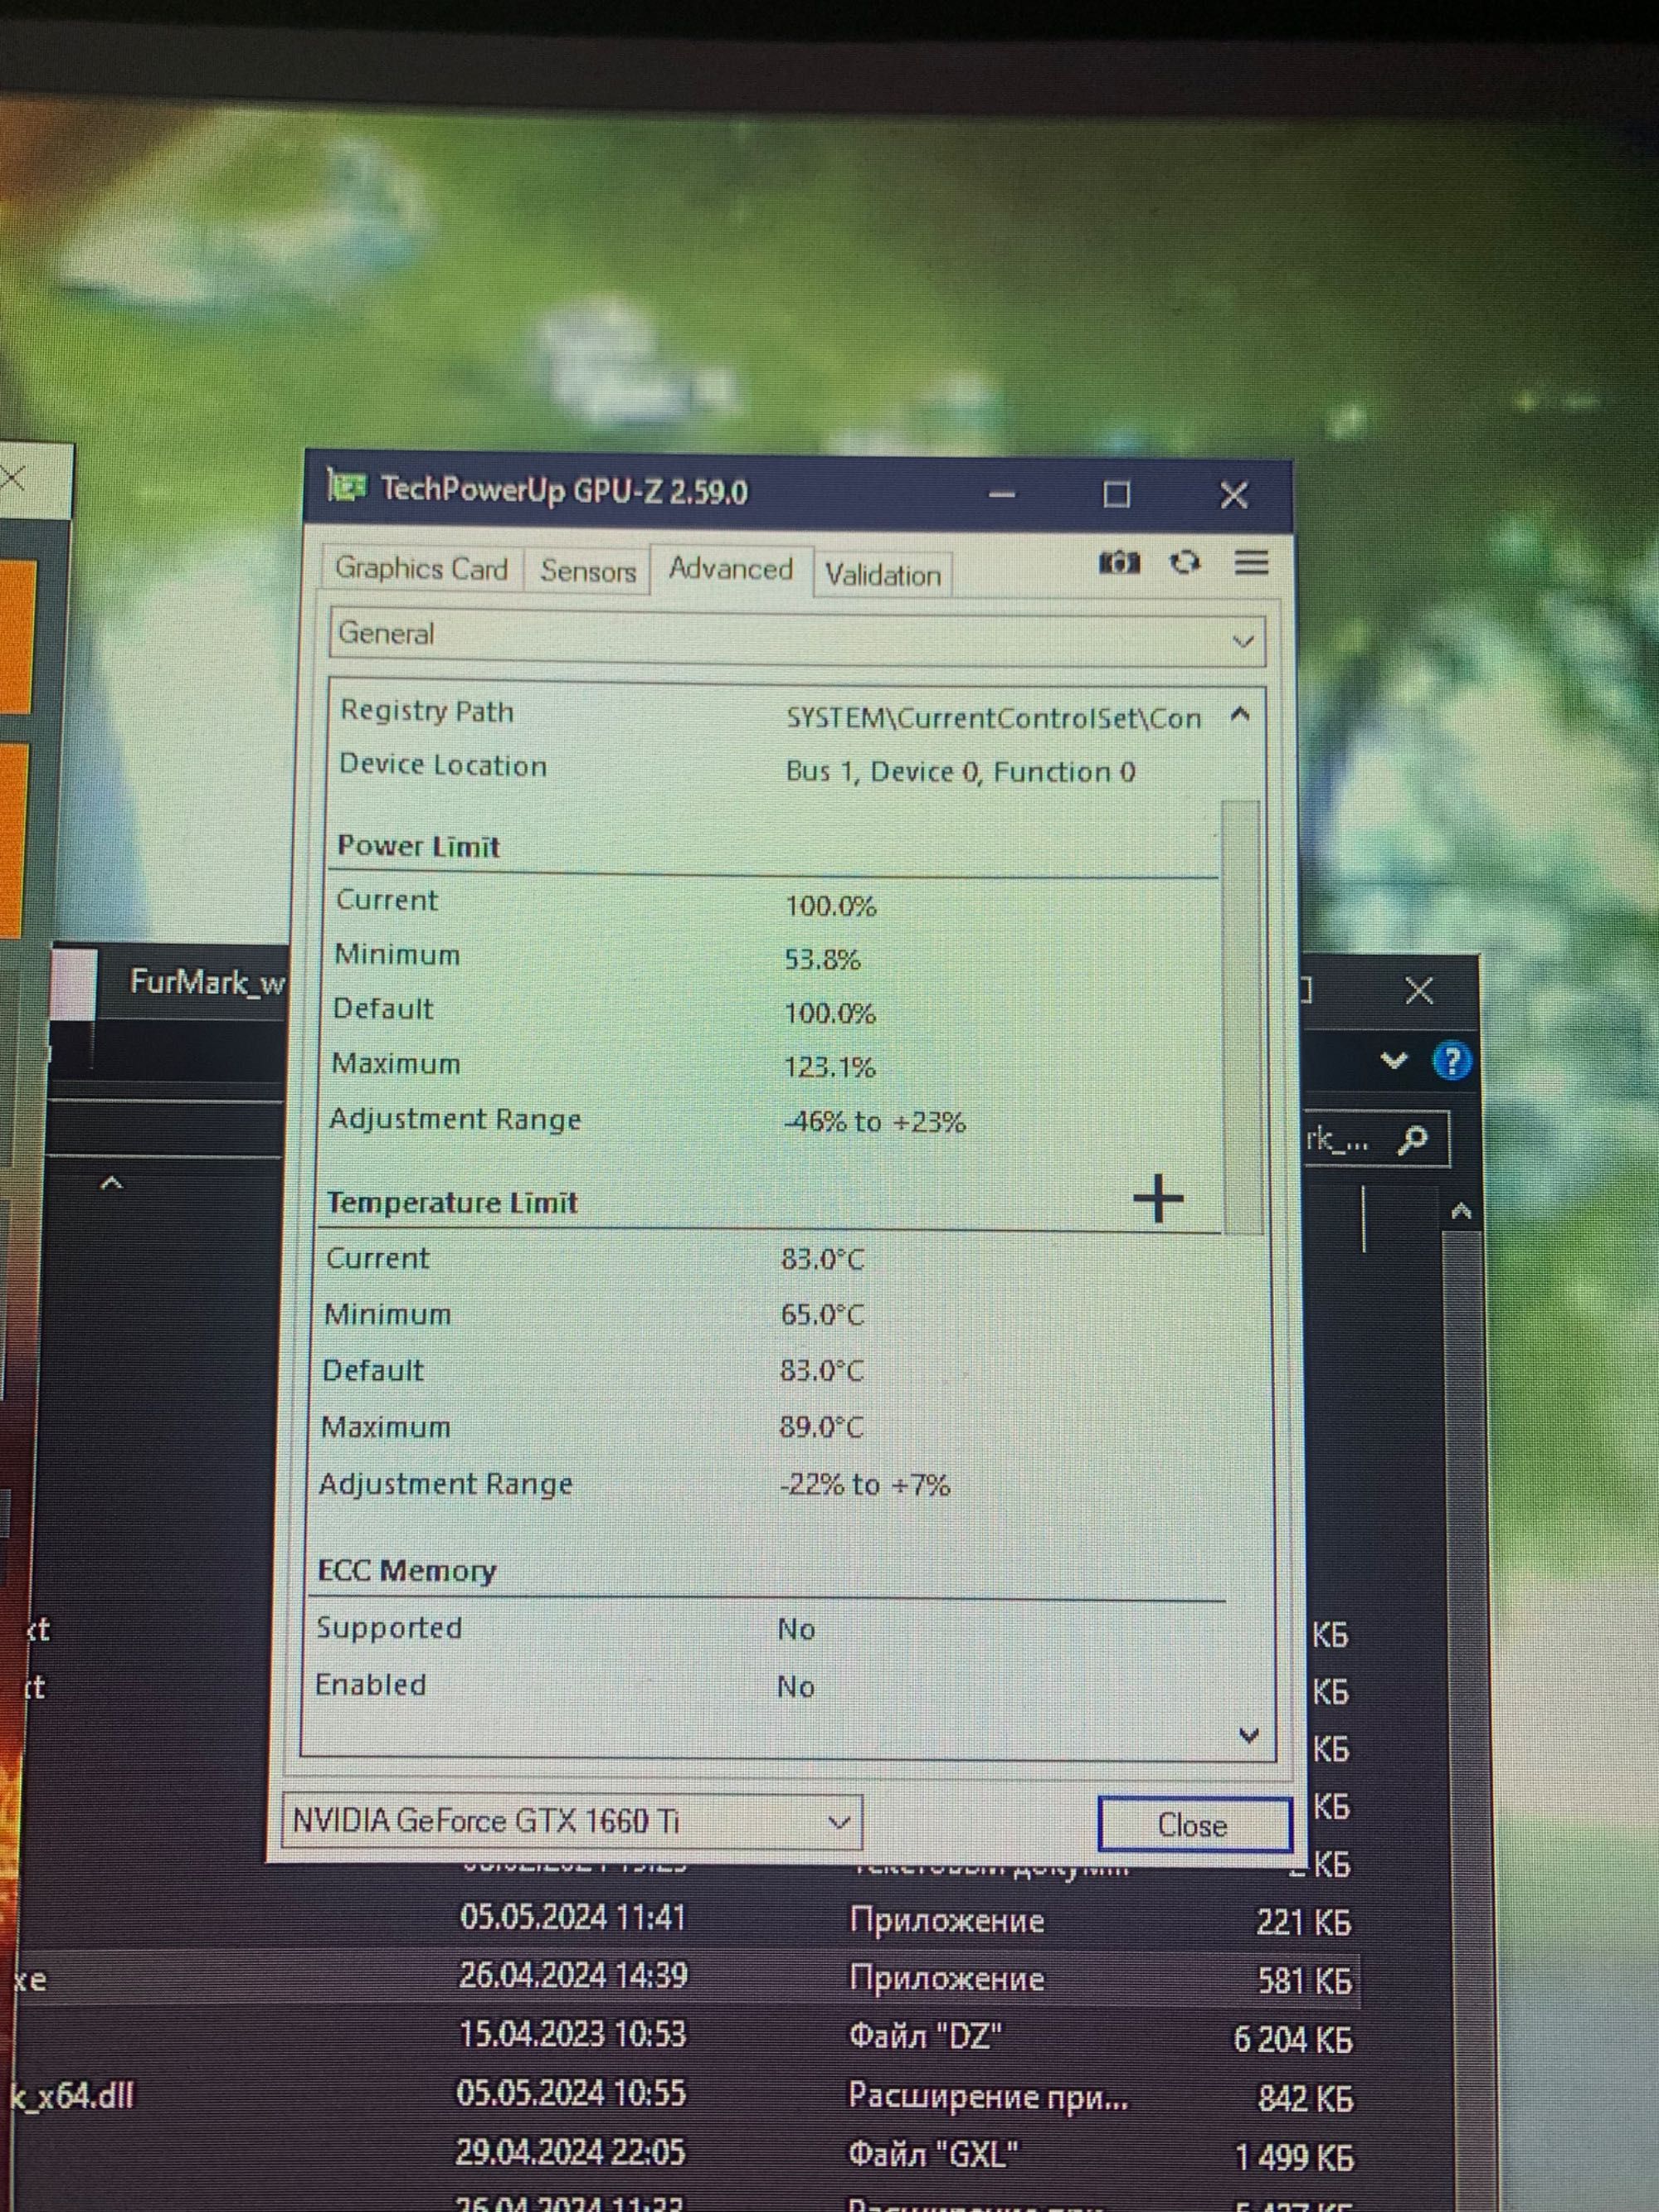Click the GPU-Z screenshot camera icon
Screen dimensions: 1659x2212
pyautogui.click(x=1119, y=562)
